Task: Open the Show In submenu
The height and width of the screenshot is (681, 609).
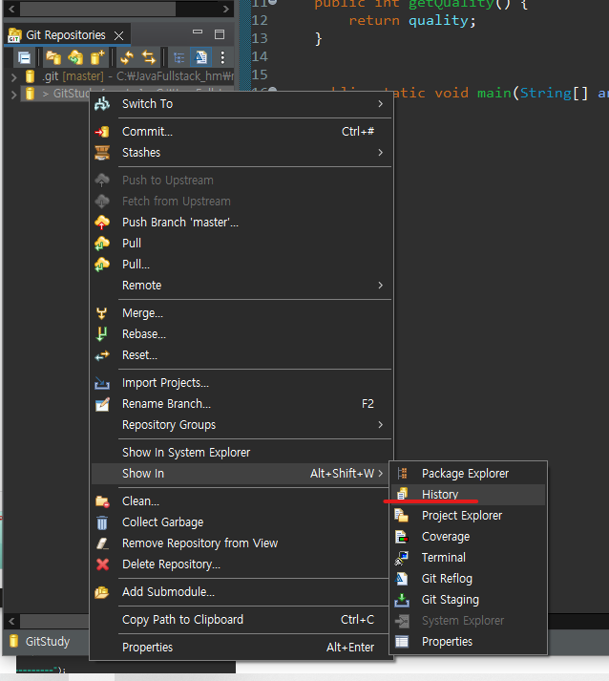Action: pyautogui.click(x=240, y=474)
